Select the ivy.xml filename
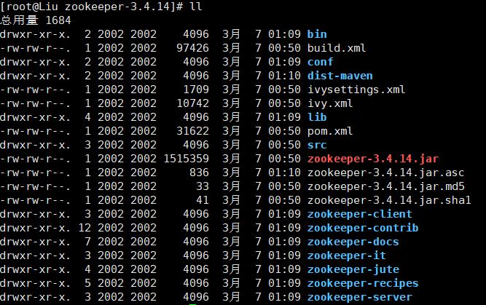Screen dimensions: 486x305 pos(330,103)
